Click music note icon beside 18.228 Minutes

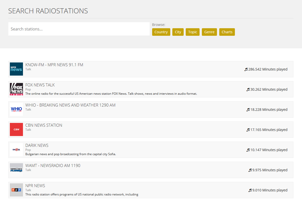[x=248, y=110]
